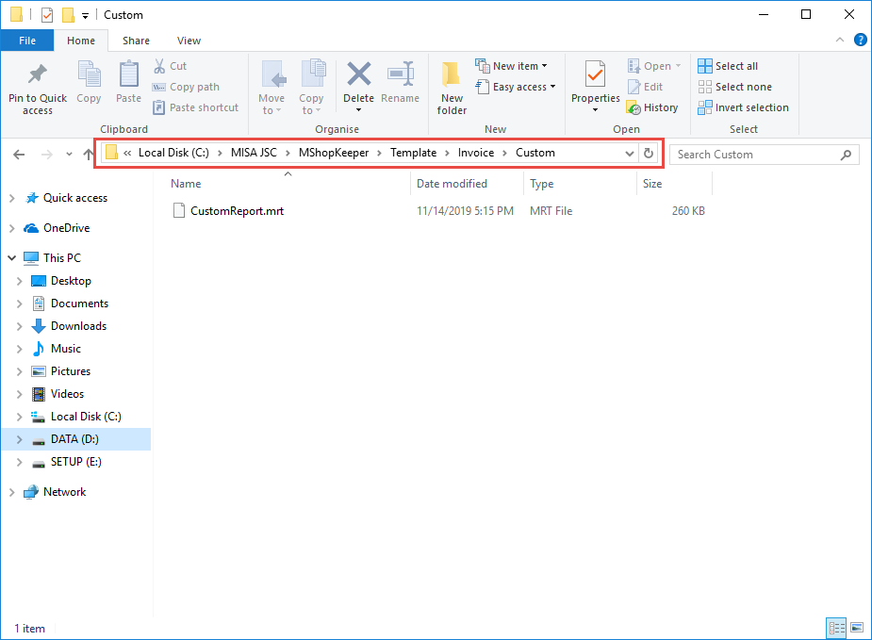Click the blue Help question mark icon
Viewport: 872px width, 640px height.
click(x=860, y=40)
